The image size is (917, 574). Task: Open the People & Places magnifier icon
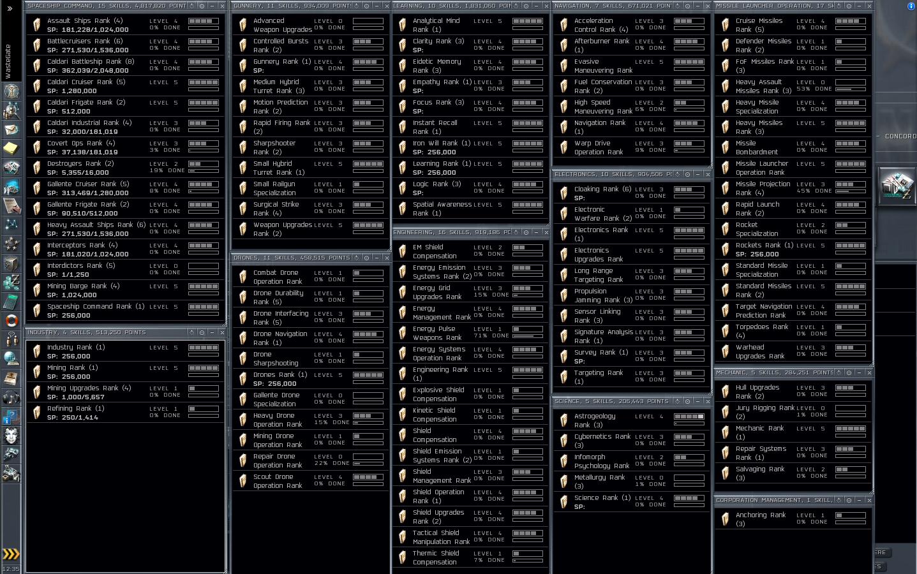click(11, 110)
